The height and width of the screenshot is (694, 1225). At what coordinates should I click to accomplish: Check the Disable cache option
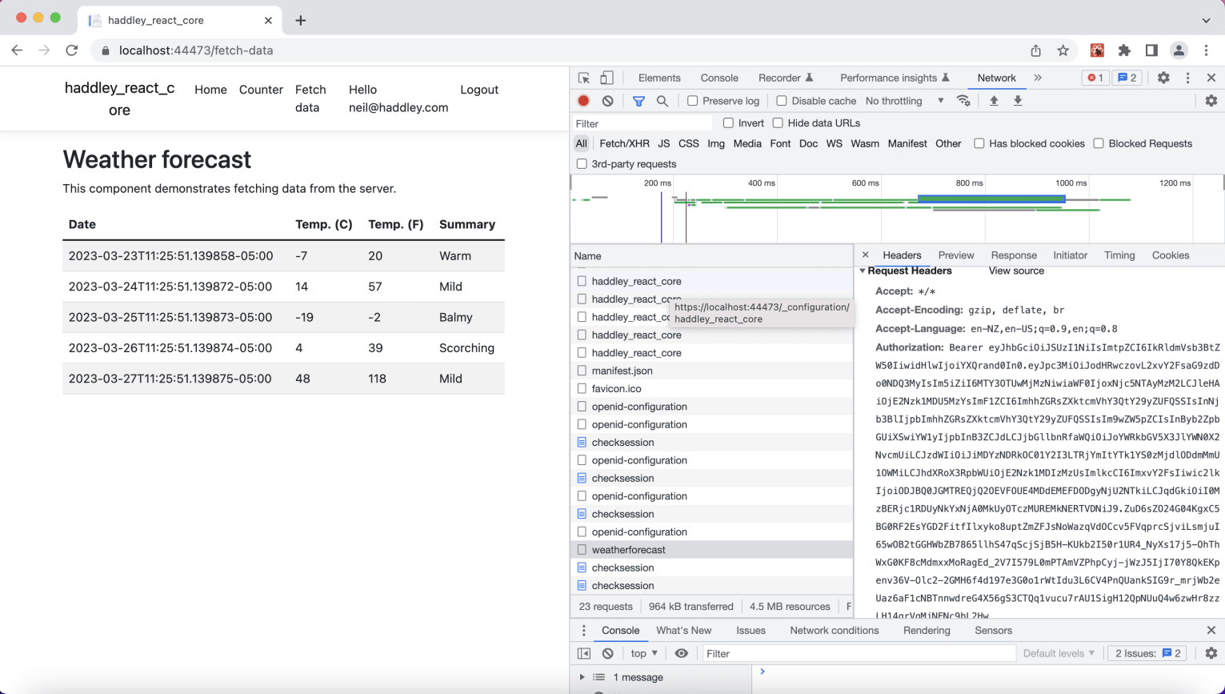[x=782, y=101]
